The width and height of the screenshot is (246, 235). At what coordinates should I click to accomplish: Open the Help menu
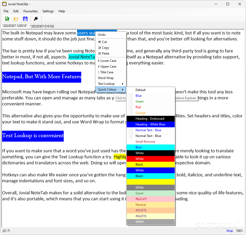pyautogui.click(x=62, y=11)
